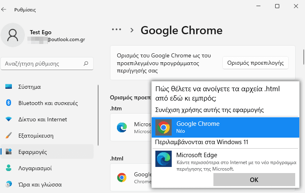Open Δίκτυο και Internet settings
The image size is (305, 193).
click(x=47, y=119)
